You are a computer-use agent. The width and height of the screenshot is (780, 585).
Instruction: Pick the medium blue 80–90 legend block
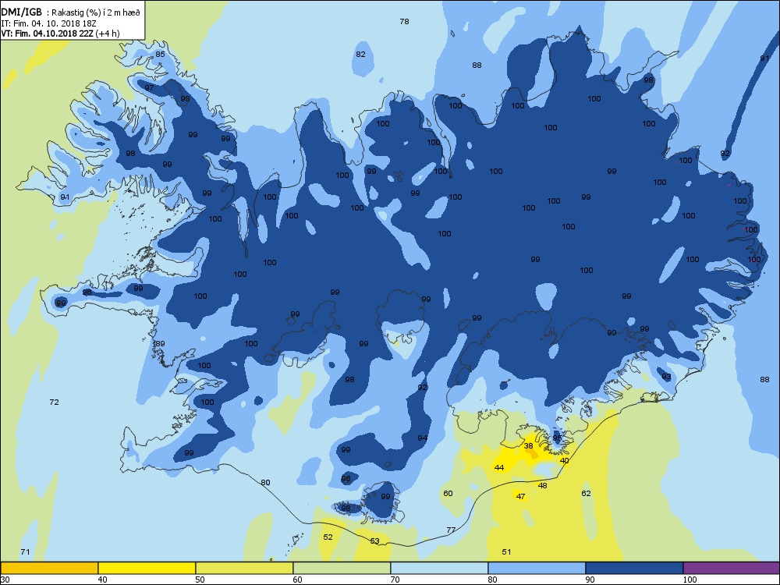tap(537, 568)
